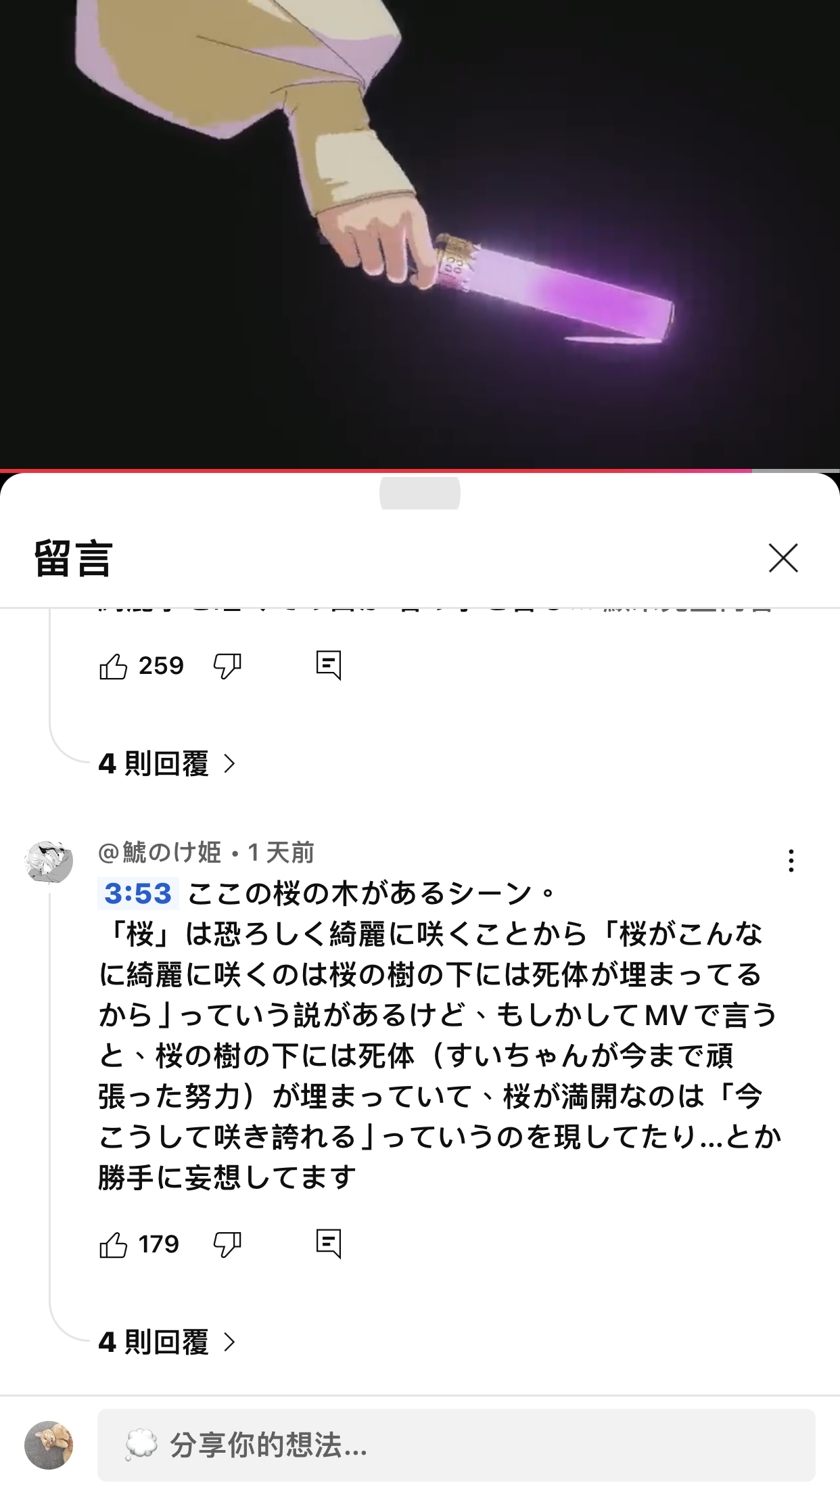
Task: Reply to the comment with 259 likes
Action: point(329,666)
